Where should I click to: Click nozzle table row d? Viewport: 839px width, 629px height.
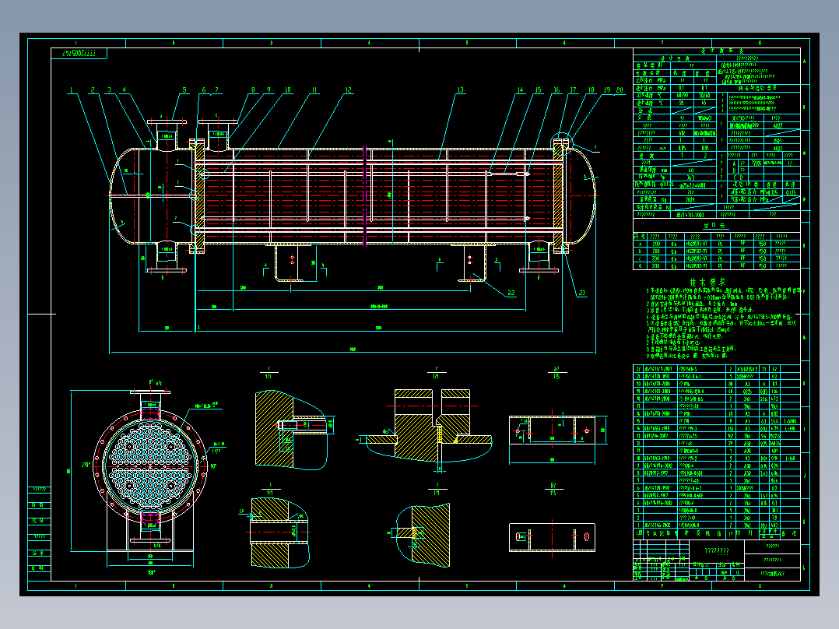717,265
